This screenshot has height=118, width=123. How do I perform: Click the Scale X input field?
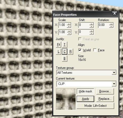(x=63, y=25)
